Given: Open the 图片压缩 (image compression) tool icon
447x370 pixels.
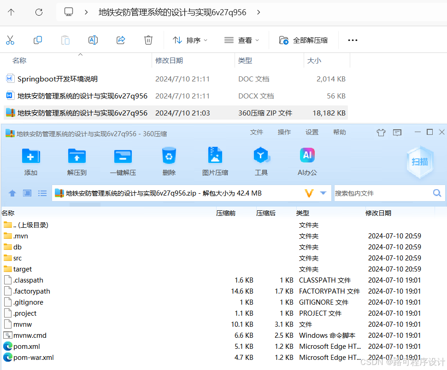Looking at the screenshot, I should click(215, 161).
